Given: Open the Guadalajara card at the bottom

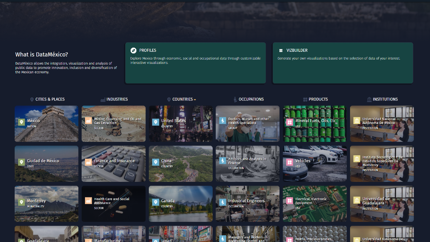Looking at the screenshot, I should tap(46, 234).
